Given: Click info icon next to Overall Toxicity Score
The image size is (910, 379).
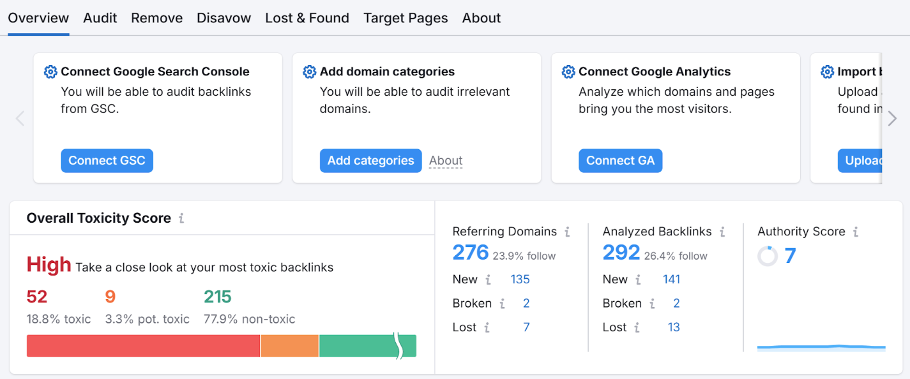Looking at the screenshot, I should point(181,219).
